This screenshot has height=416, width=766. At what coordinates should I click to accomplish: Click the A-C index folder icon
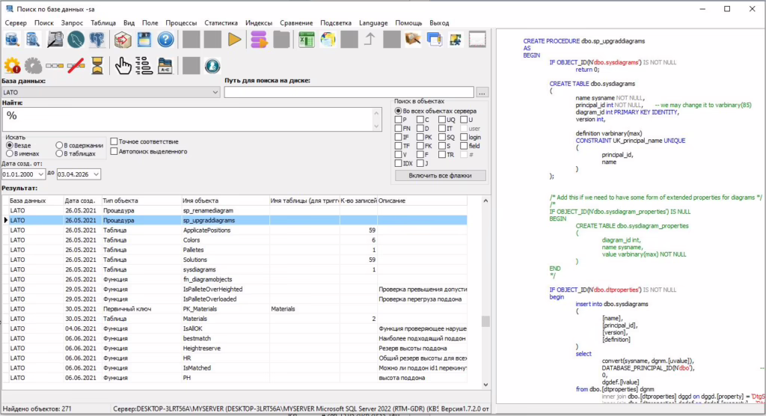(165, 66)
